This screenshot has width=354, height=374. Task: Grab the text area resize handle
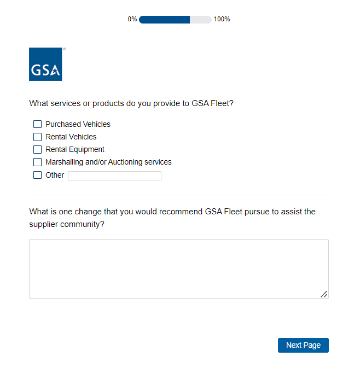coord(324,294)
